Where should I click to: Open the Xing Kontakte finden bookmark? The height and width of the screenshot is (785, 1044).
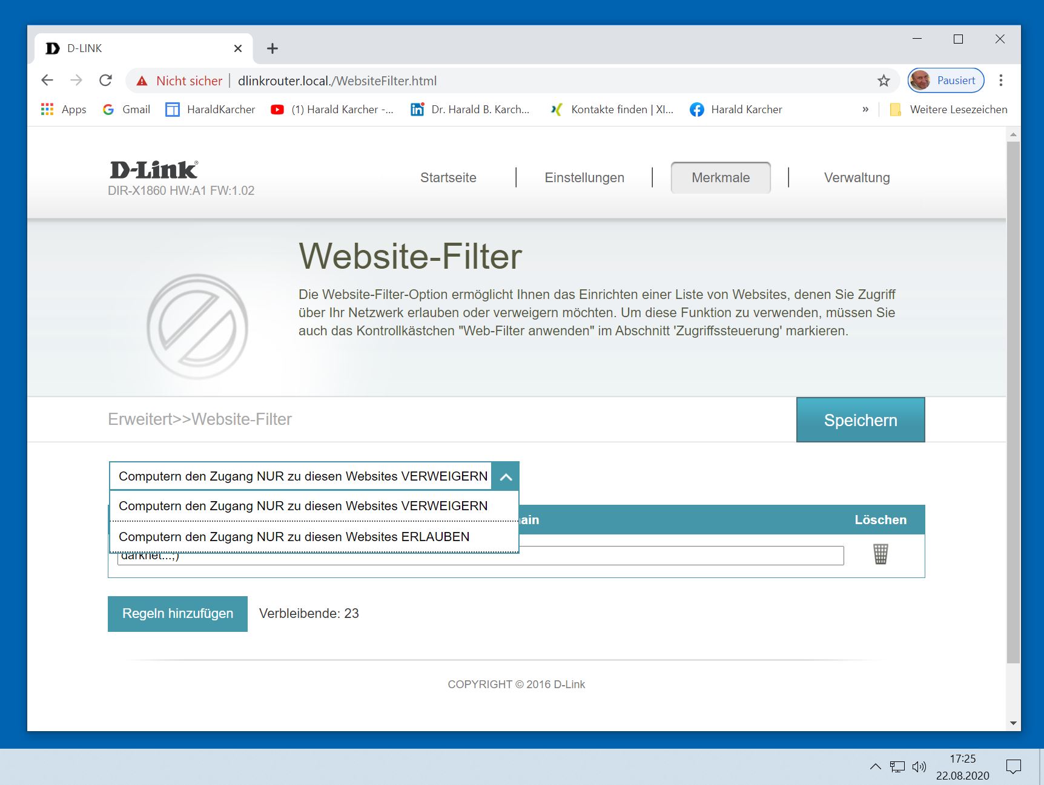(612, 110)
